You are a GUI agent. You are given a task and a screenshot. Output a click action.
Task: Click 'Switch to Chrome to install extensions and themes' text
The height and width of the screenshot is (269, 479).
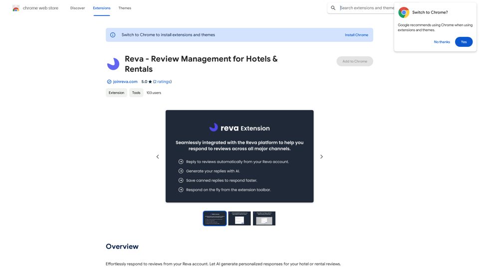[168, 35]
